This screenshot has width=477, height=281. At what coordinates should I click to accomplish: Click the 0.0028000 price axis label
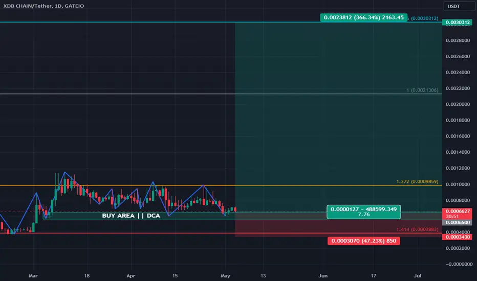pos(458,40)
